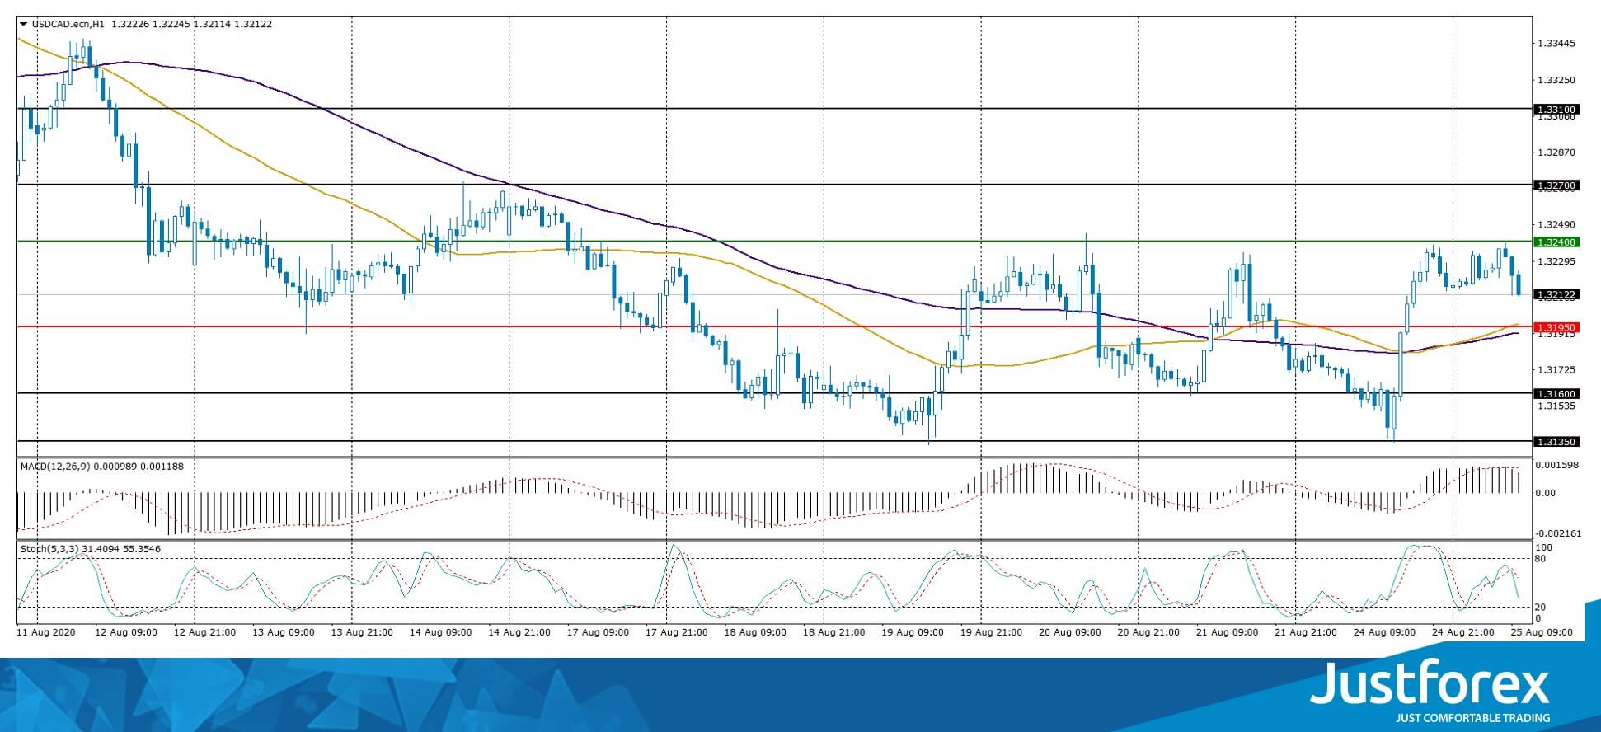Click the MACD(12,26,9) indicator label
Screen dimensions: 1601x732
54,467
